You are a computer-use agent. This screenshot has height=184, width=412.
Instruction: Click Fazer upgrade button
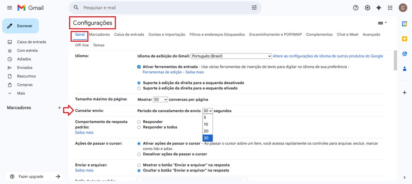pos(34,176)
